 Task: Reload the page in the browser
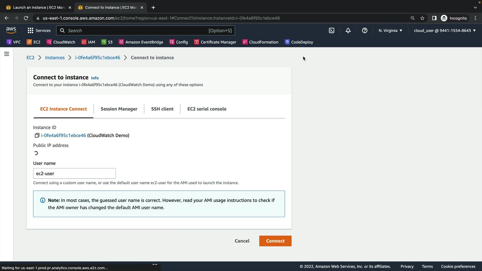[x=26, y=18]
